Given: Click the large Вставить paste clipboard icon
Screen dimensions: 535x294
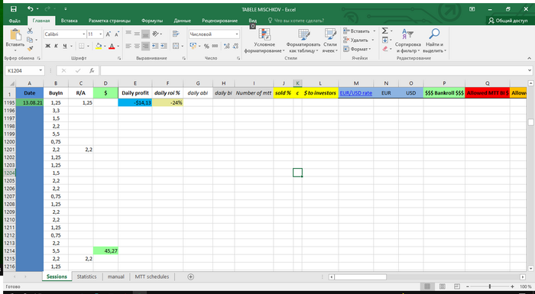Looking at the screenshot, I should [15, 34].
